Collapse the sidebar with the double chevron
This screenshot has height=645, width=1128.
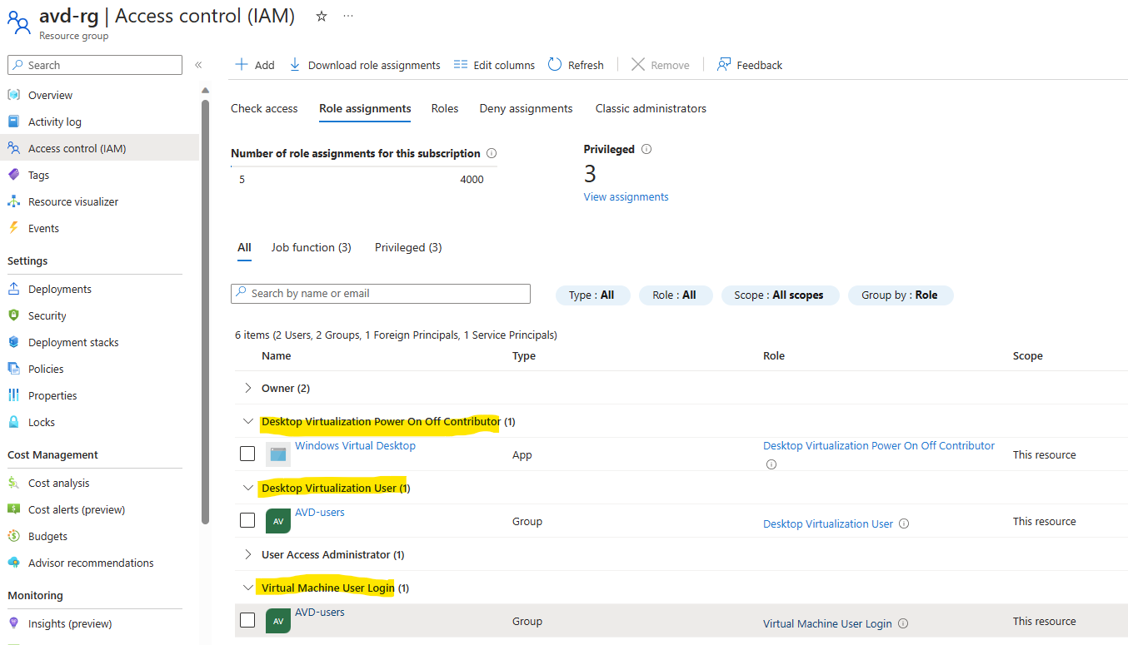(x=198, y=65)
